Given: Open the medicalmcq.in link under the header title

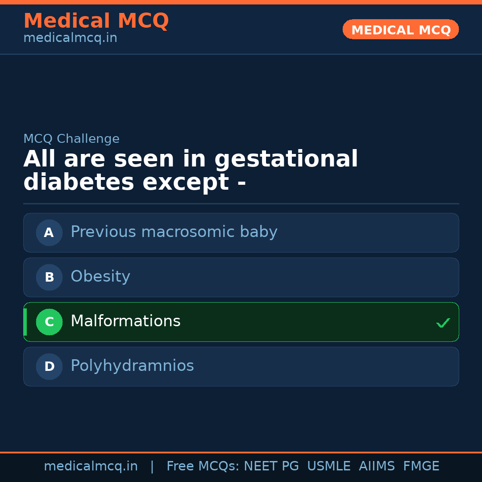Looking at the screenshot, I should point(70,38).
